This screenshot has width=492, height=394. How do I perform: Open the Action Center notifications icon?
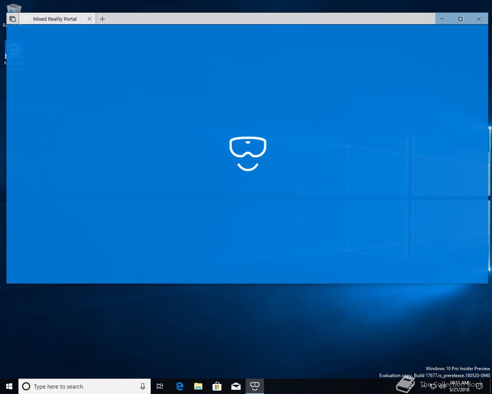(x=479, y=386)
